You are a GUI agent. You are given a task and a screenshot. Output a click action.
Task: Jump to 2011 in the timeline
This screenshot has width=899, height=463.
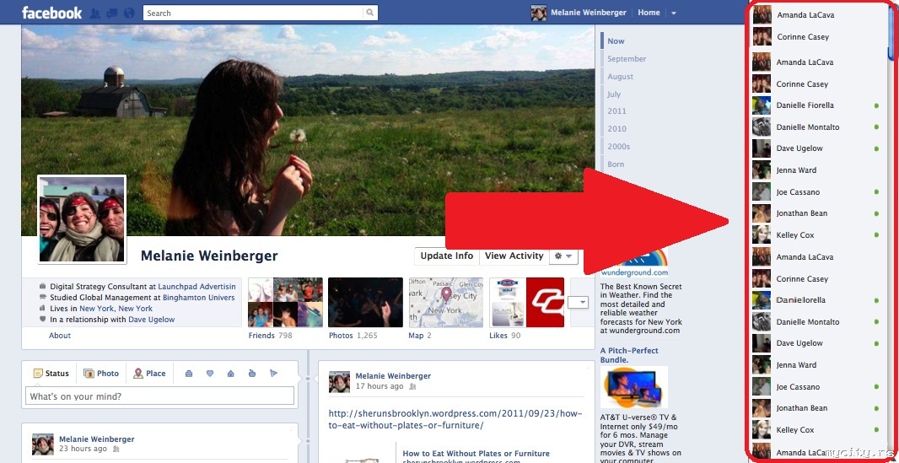(x=617, y=111)
